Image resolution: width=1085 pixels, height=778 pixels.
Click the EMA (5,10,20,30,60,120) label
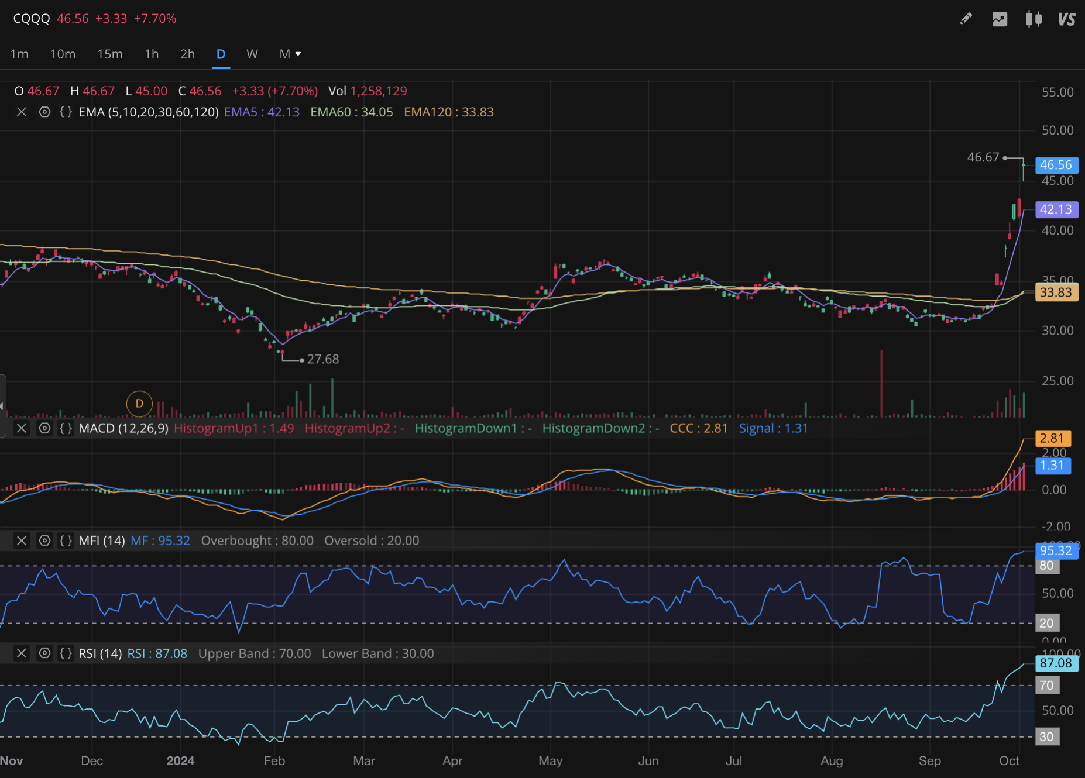point(149,112)
